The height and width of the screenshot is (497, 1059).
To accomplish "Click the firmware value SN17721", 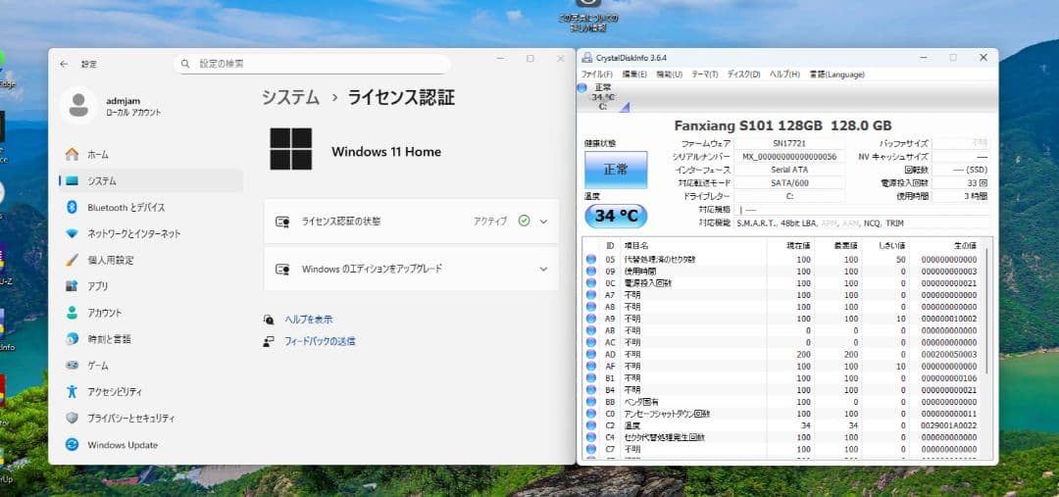I will [x=788, y=143].
